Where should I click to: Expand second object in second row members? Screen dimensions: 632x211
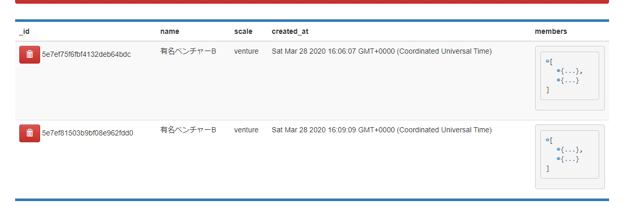pyautogui.click(x=559, y=159)
